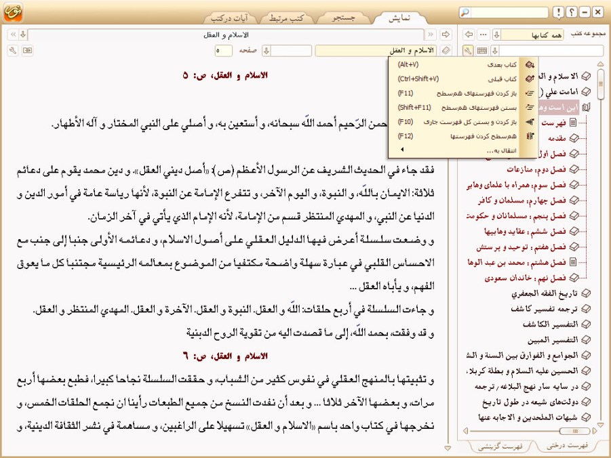Screen dimensions: 611x458
Task: Select the فصل دوم: منازعات tree node
Action: 536,169
